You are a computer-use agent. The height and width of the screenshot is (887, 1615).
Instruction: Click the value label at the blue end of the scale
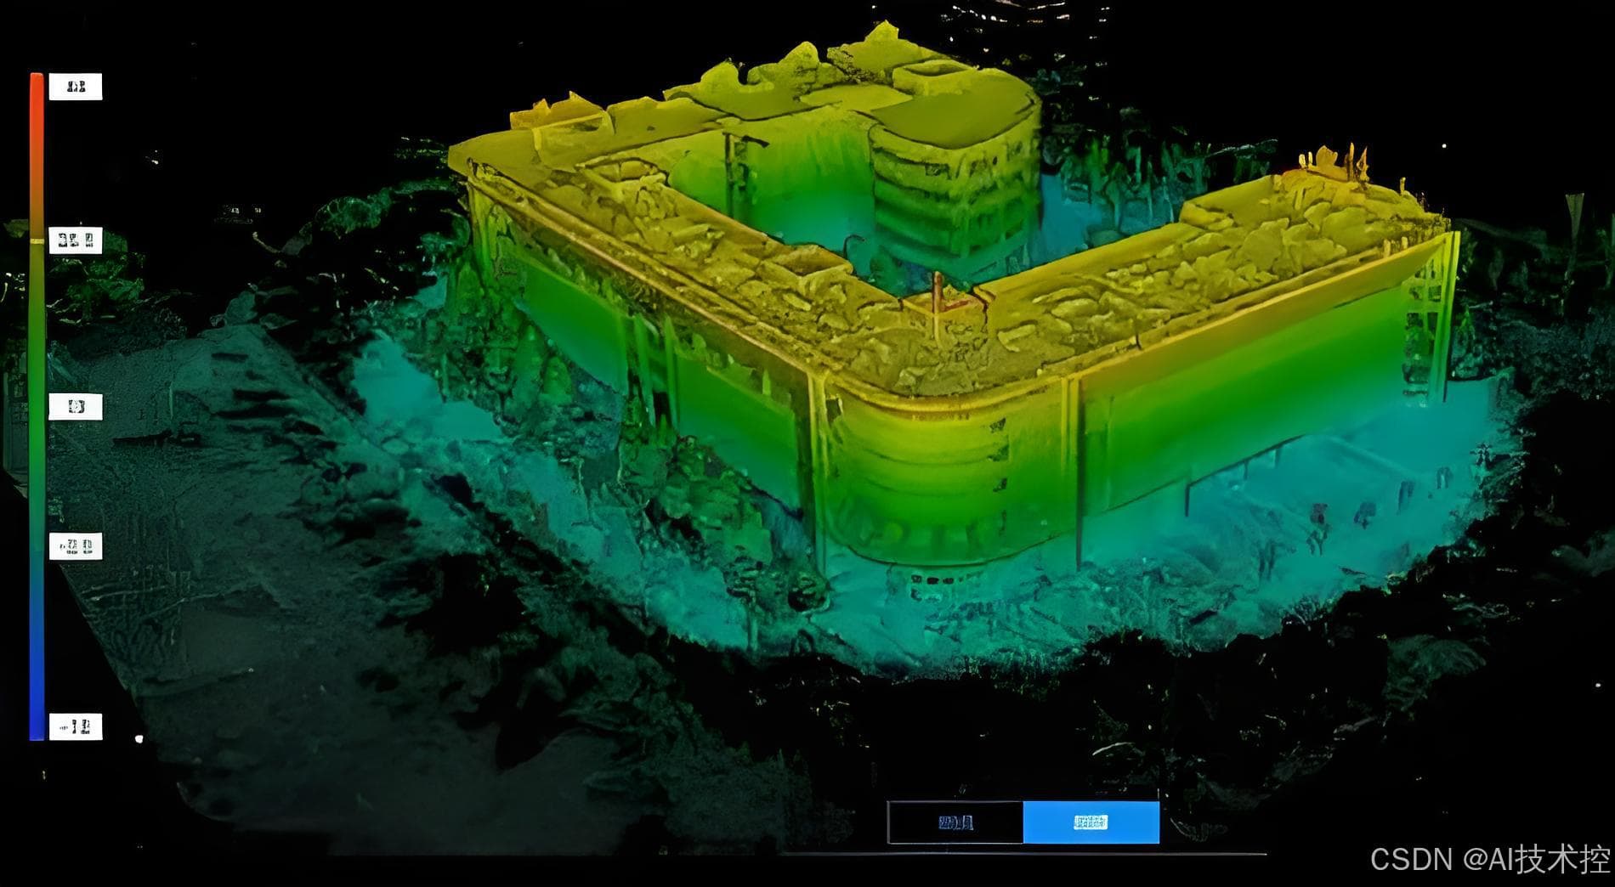(x=76, y=726)
